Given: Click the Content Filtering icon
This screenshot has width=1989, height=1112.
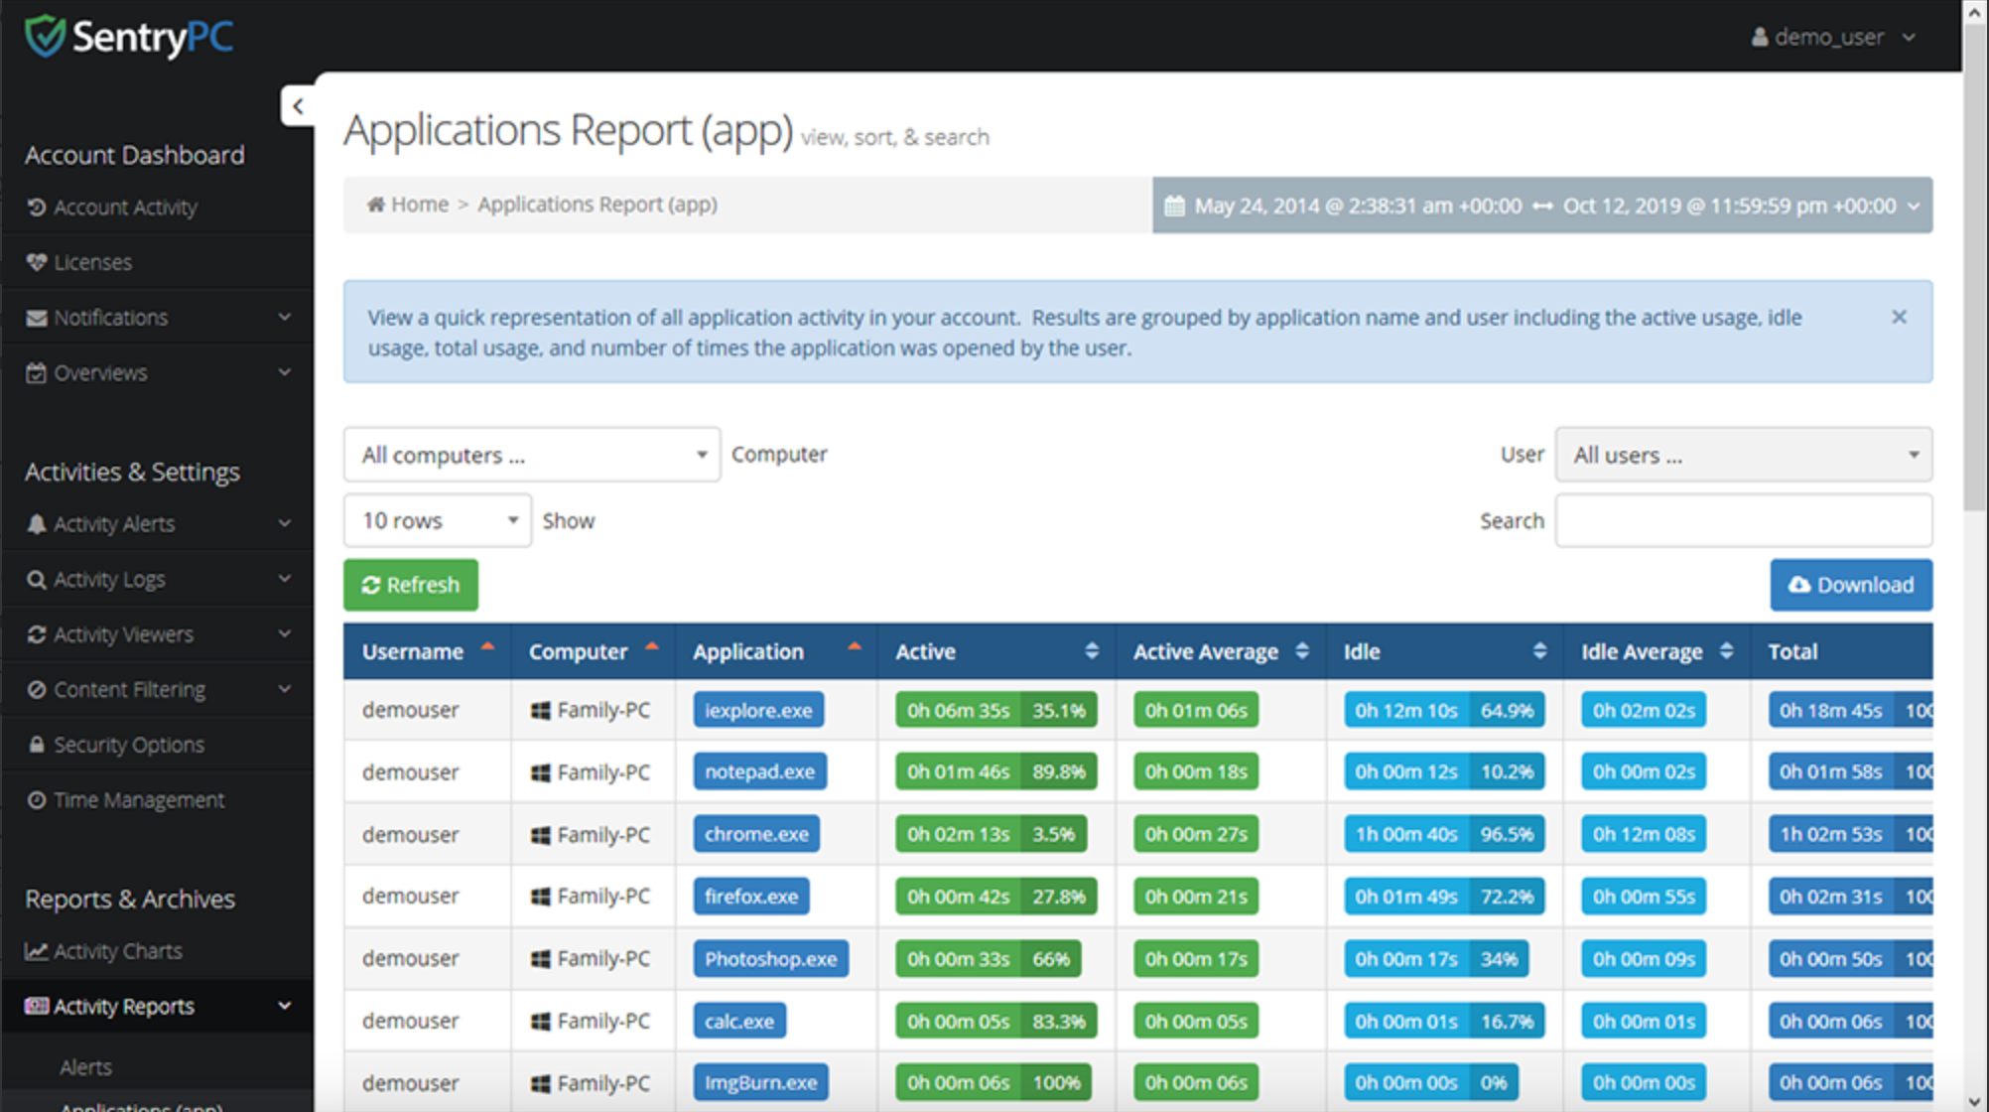Looking at the screenshot, I should click(x=36, y=688).
